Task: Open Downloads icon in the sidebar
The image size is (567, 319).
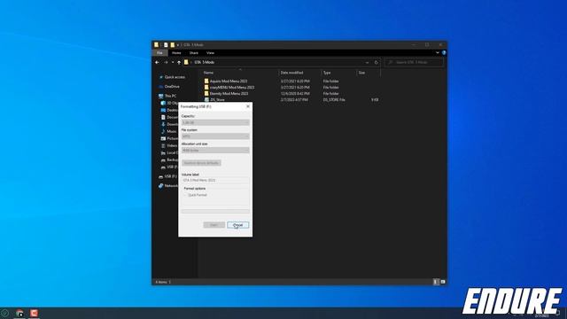Action: coord(163,124)
